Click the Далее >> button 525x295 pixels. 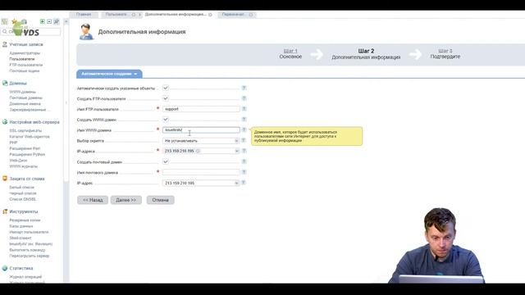(x=126, y=200)
